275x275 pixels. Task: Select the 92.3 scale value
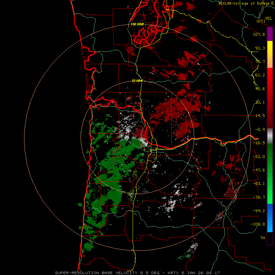point(260,48)
